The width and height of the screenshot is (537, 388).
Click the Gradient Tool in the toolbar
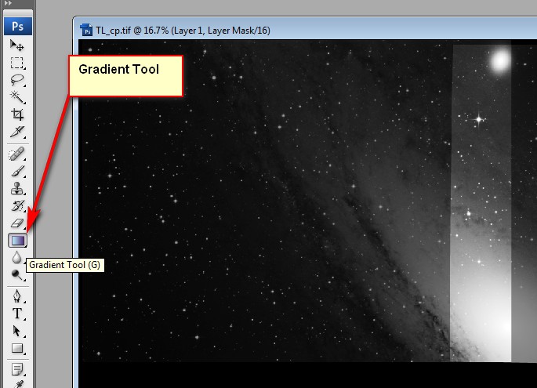(17, 240)
